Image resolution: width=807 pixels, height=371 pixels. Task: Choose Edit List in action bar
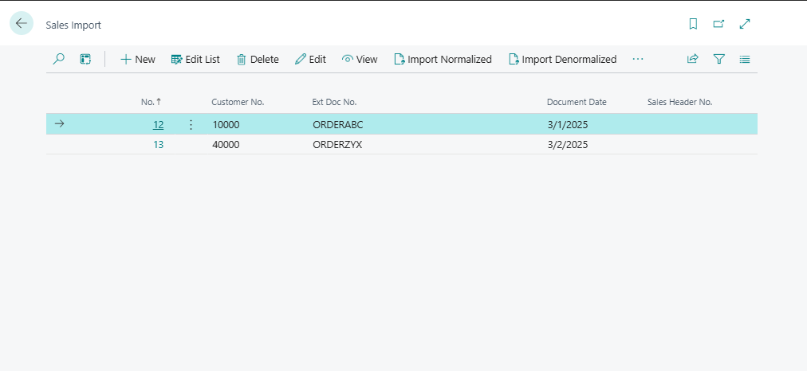coord(195,59)
